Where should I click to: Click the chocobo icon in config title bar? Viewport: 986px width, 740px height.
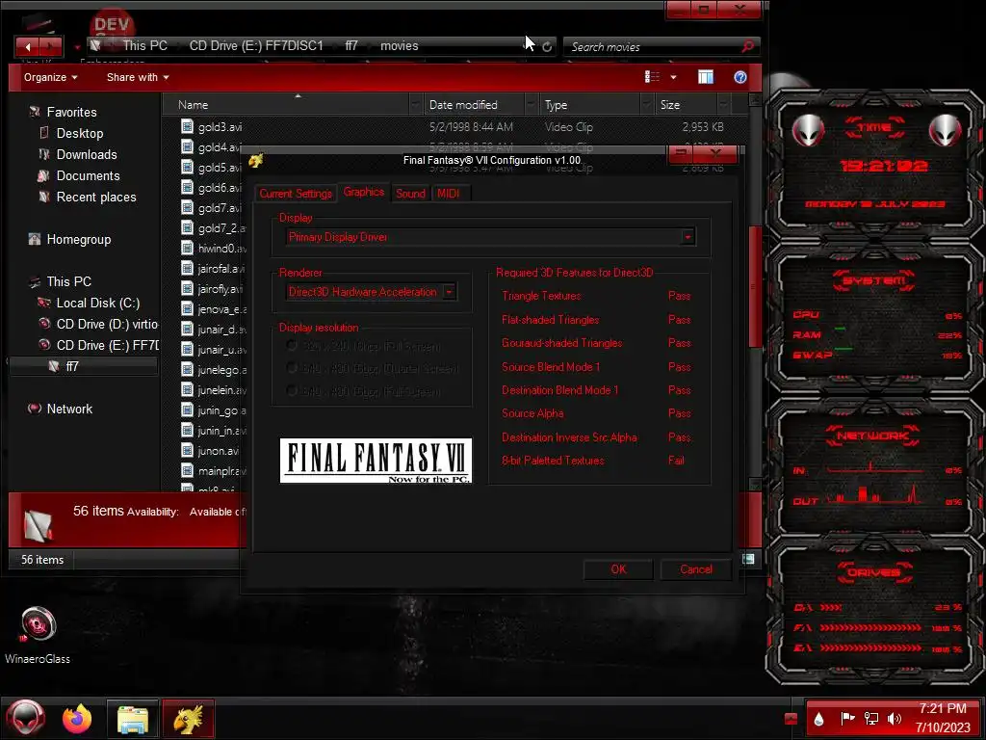(x=255, y=161)
